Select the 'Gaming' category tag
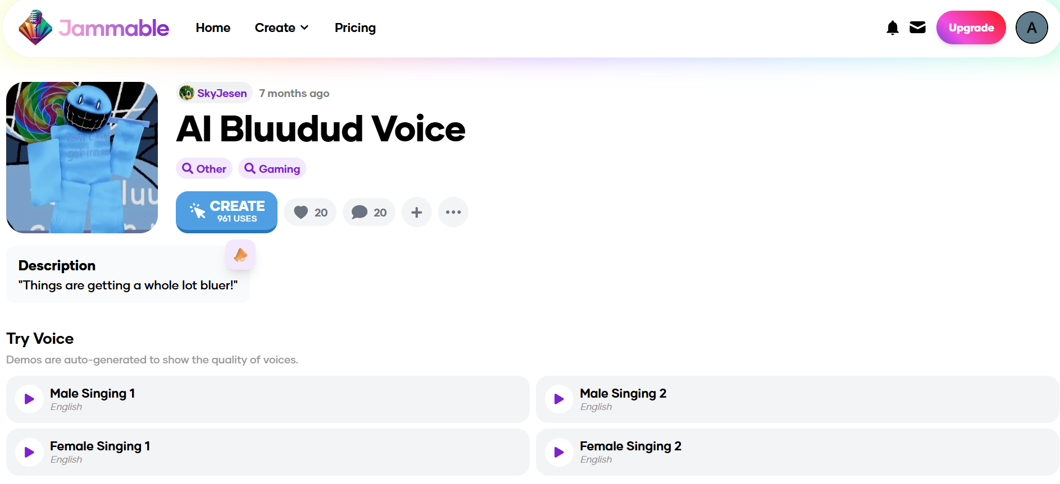1060x484 pixels. coord(272,168)
